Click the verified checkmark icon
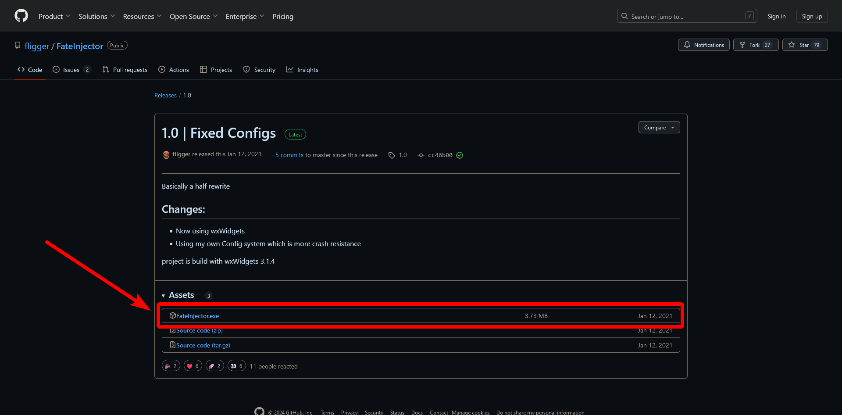 [460, 155]
